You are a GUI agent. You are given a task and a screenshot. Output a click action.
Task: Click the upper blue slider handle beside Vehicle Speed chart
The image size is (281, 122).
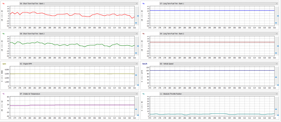click(276, 77)
